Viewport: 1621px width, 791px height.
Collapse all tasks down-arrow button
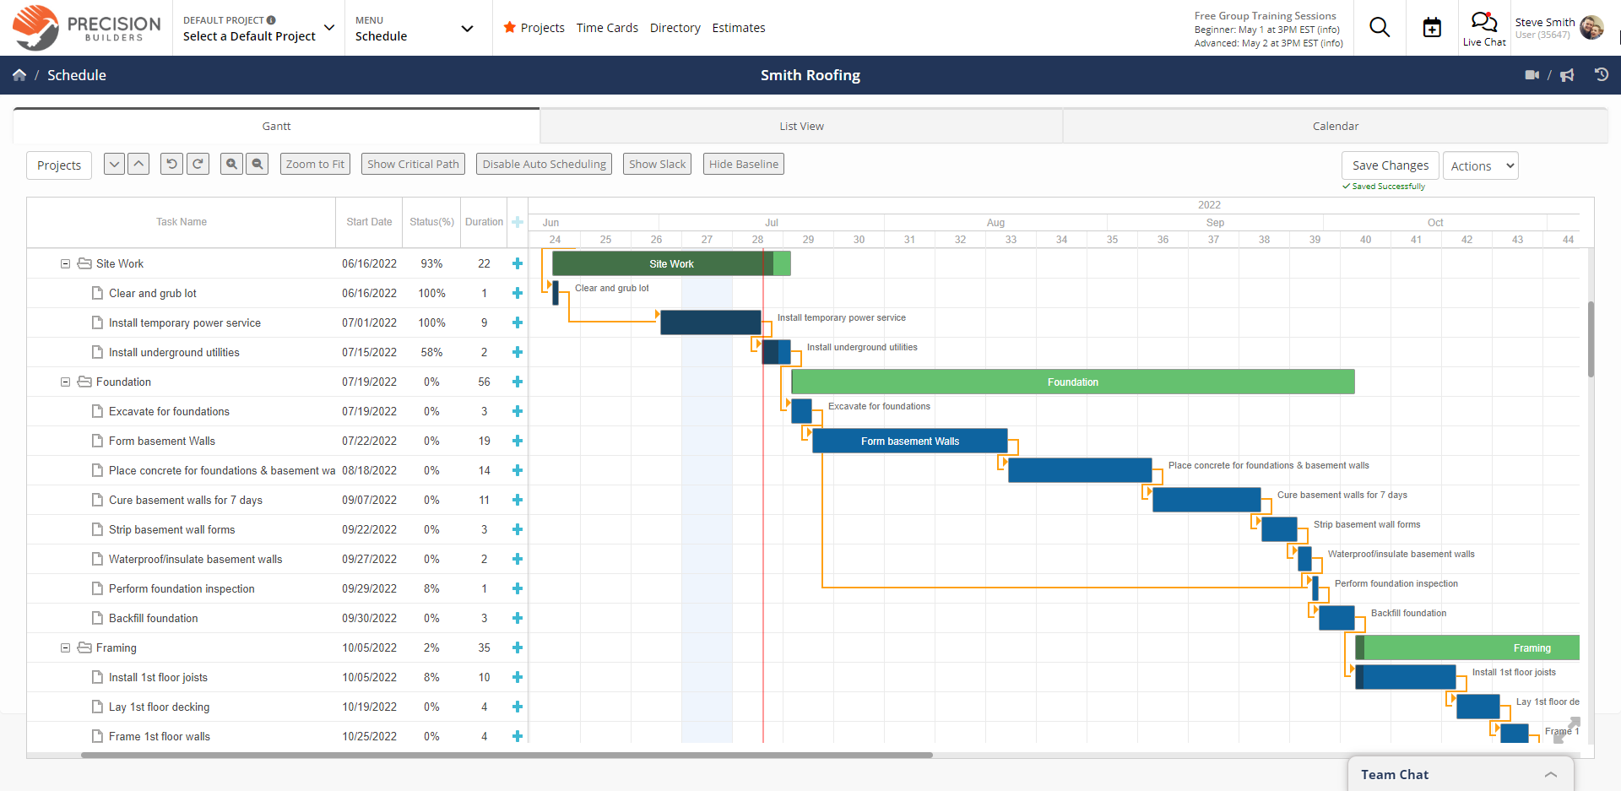point(115,164)
